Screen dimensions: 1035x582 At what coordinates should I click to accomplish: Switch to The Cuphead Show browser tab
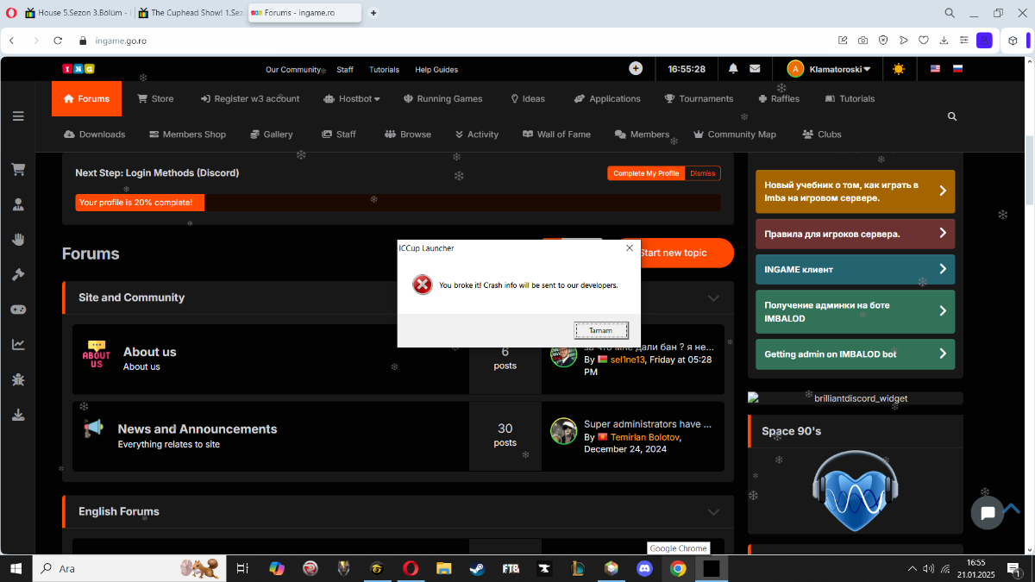(190, 13)
